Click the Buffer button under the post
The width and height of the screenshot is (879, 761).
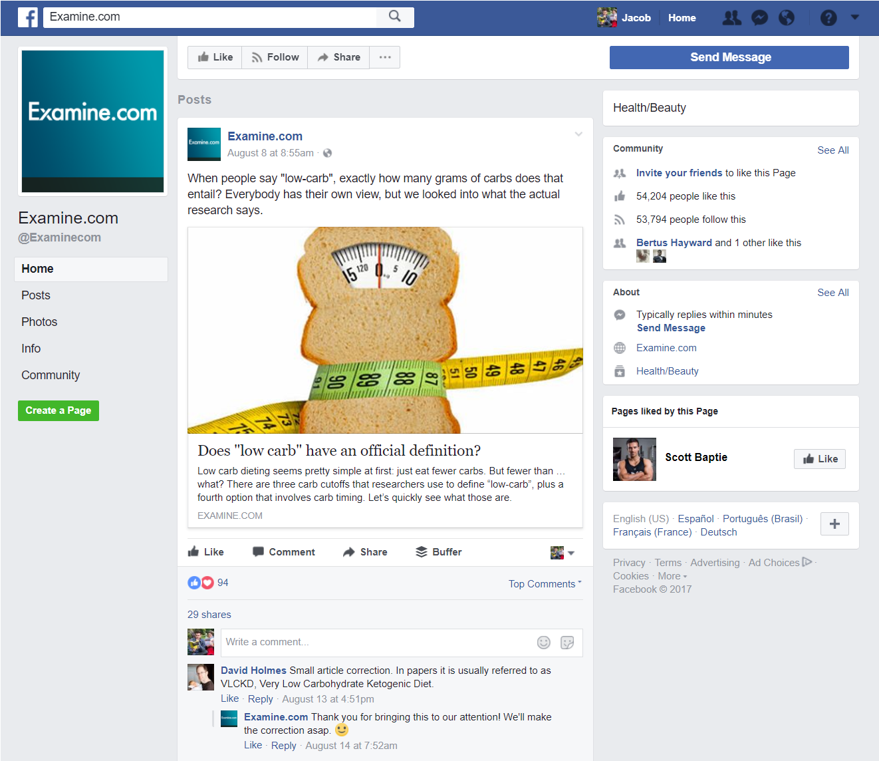(439, 552)
